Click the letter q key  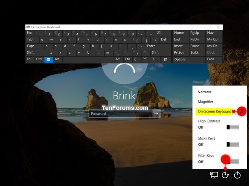(x=44, y=40)
